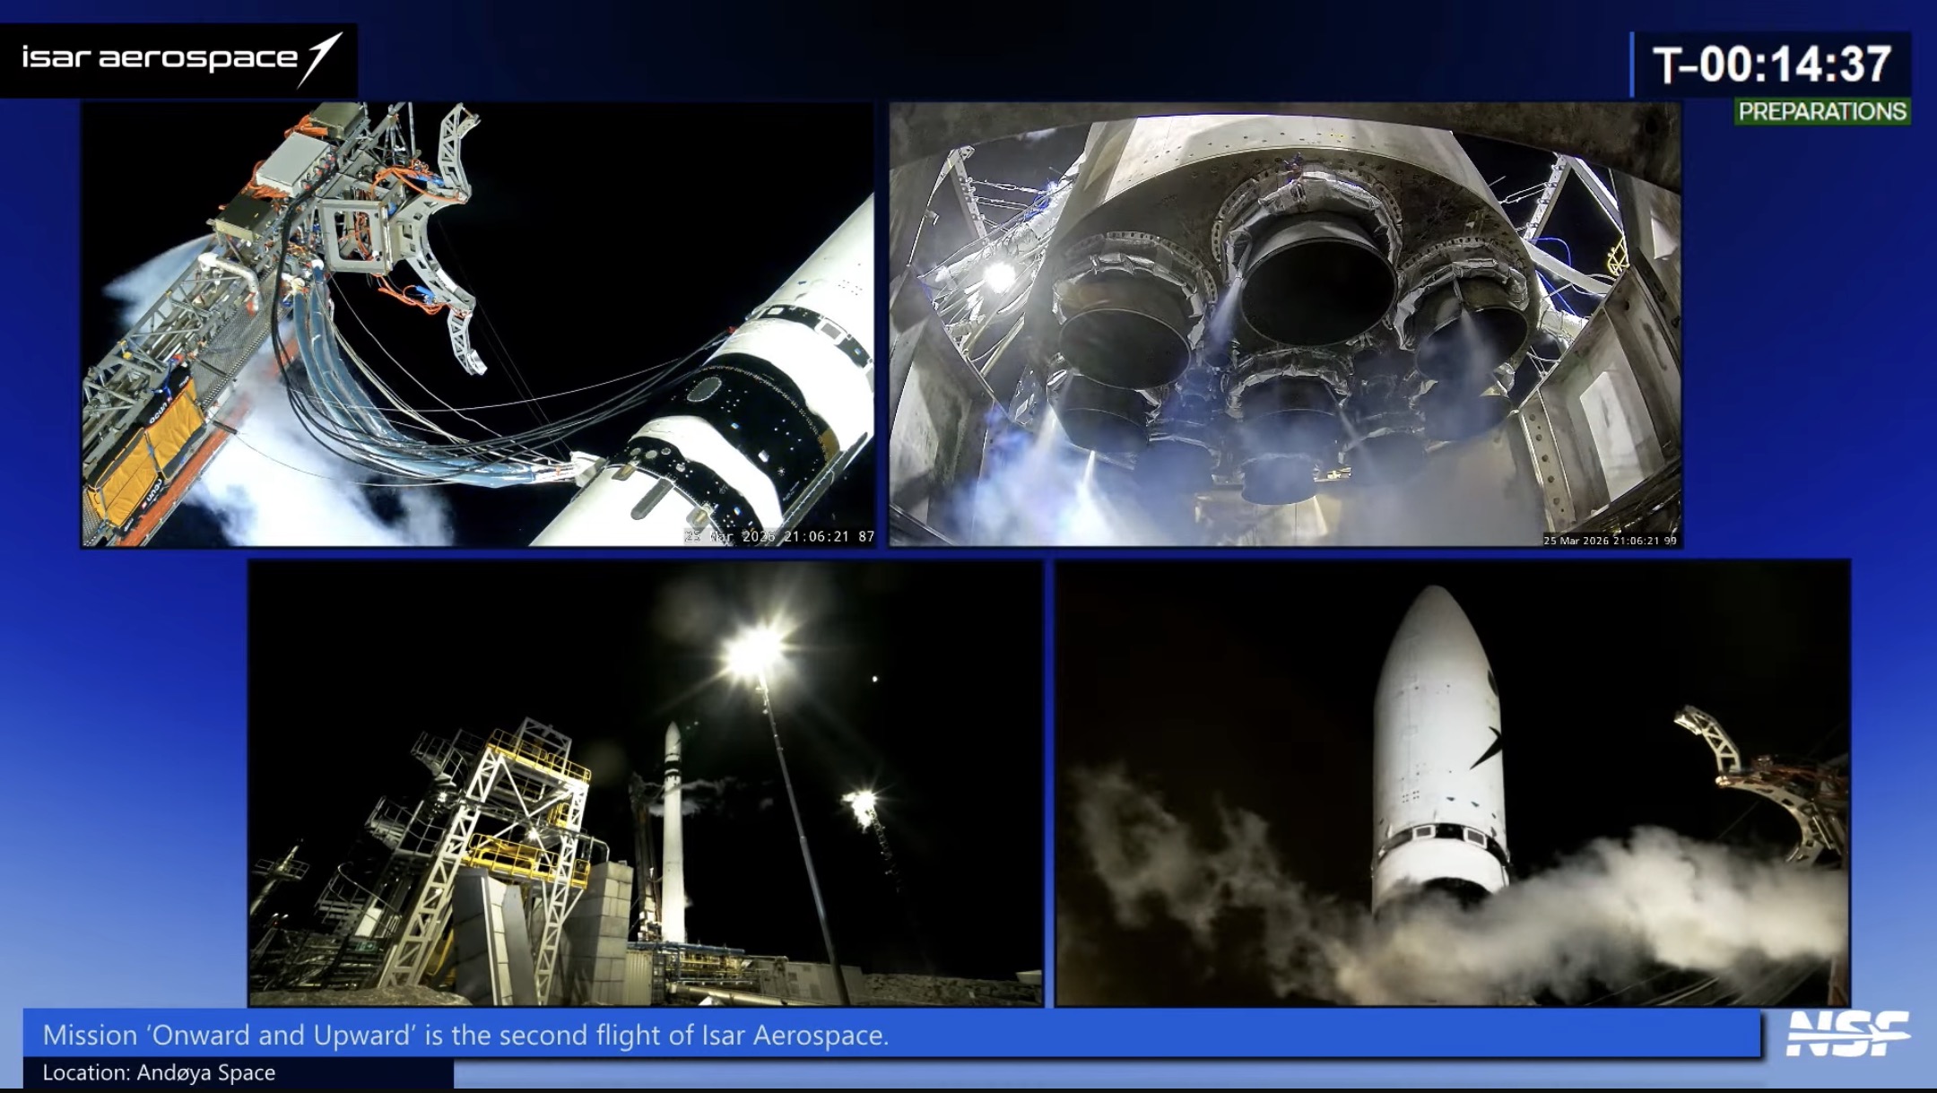Viewport: 1937px width, 1093px height.
Task: Click the 'Onward and Upward' mission caption
Action: point(465,1035)
